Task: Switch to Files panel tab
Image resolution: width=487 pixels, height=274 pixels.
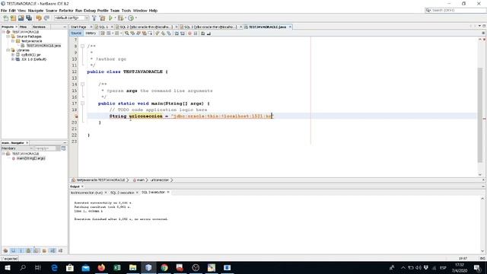Action: 24,27
